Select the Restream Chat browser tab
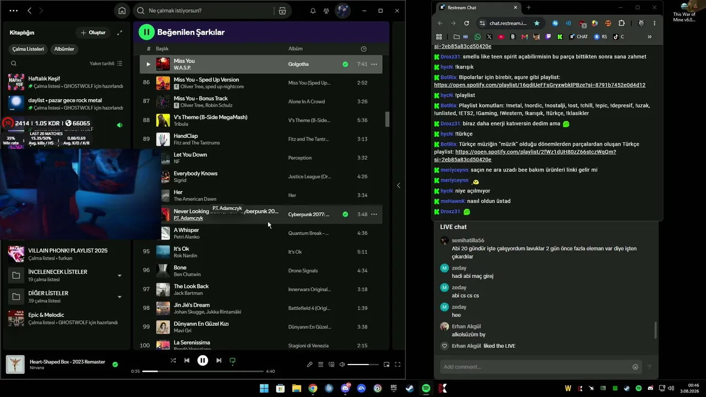This screenshot has height=397, width=706. coord(478,8)
